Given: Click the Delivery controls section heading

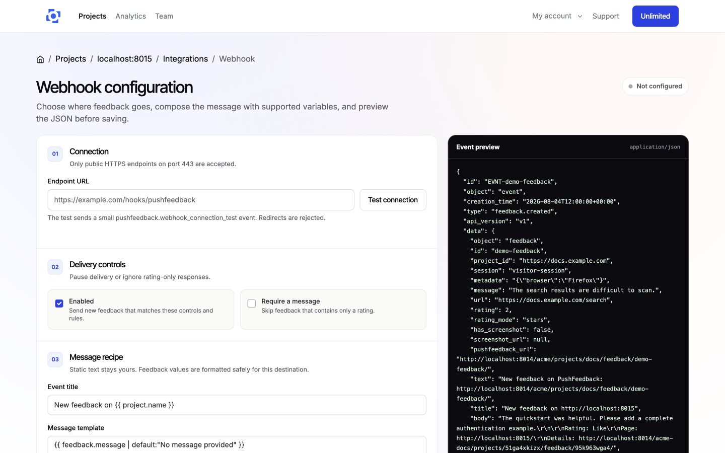Looking at the screenshot, I should 97,264.
